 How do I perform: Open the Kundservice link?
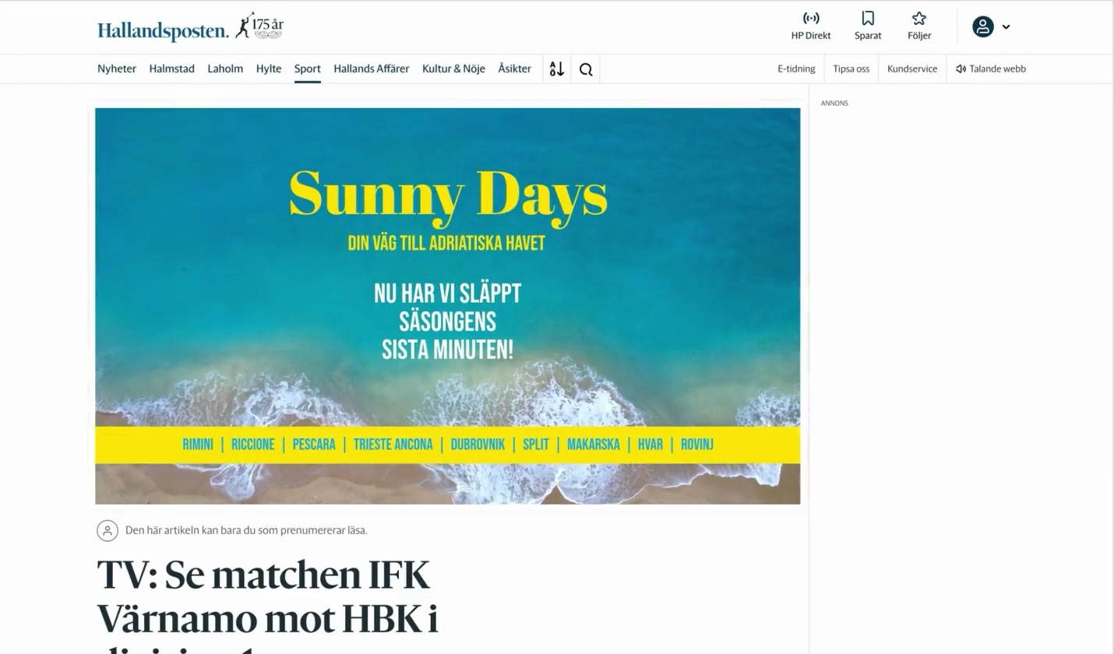click(912, 69)
